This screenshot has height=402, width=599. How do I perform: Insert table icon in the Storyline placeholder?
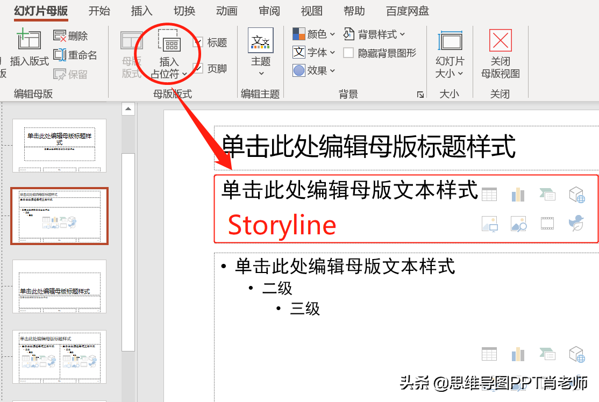tap(489, 195)
